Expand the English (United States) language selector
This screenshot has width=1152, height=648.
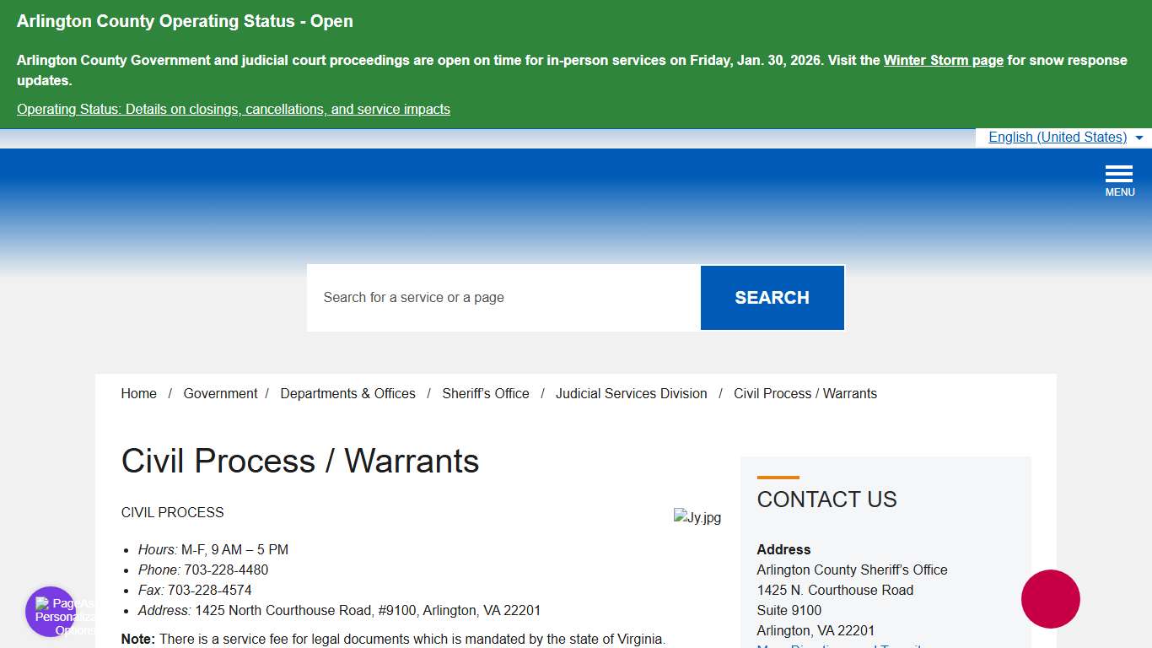(x=1057, y=137)
